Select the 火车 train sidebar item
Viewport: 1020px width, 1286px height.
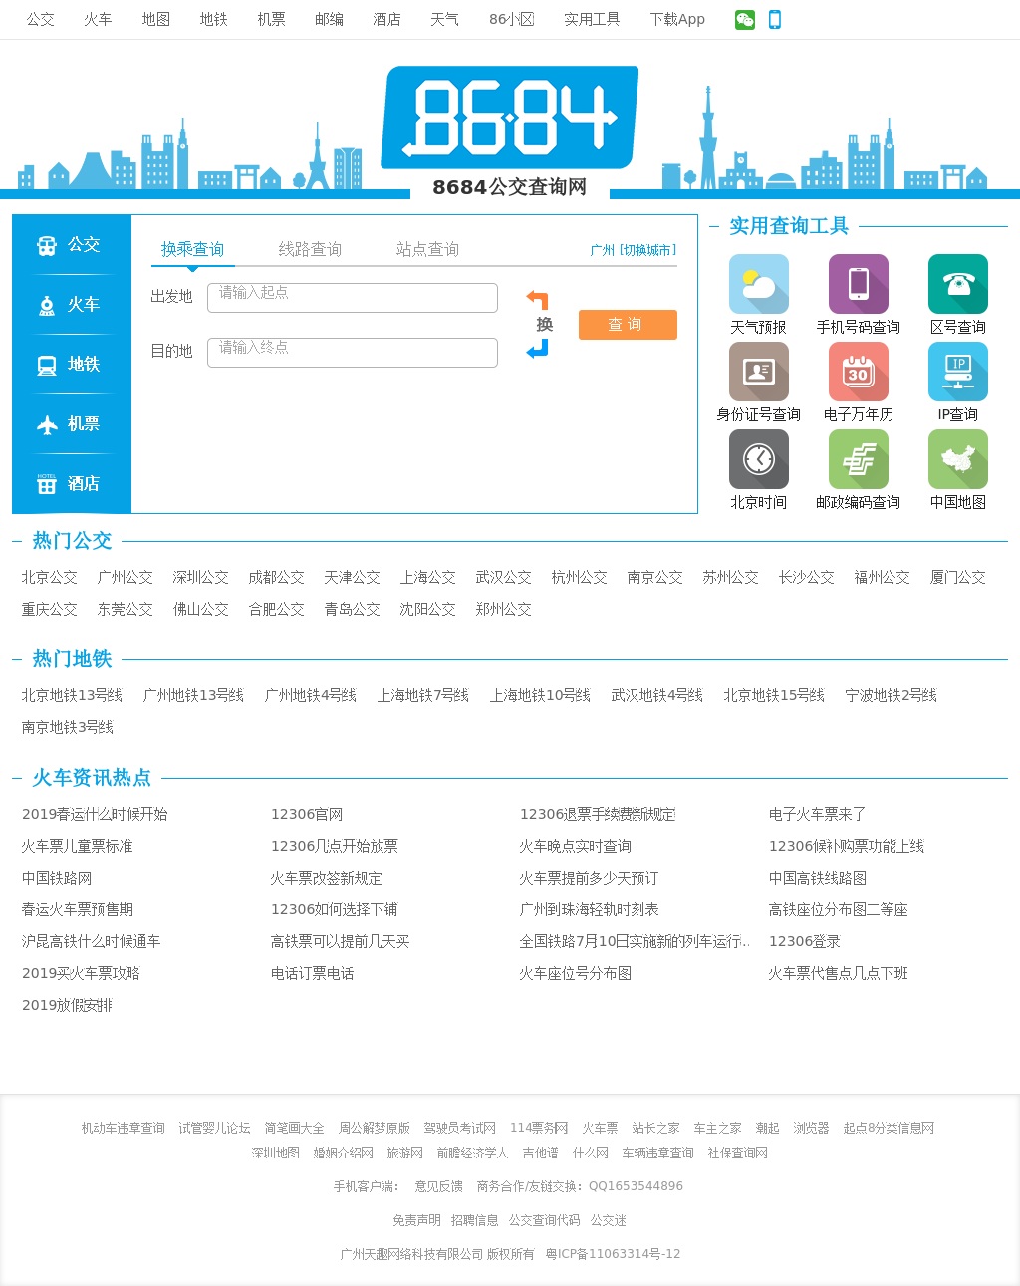click(x=72, y=304)
